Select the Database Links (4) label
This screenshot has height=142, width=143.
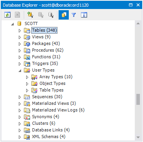pyautogui.click(x=51, y=130)
